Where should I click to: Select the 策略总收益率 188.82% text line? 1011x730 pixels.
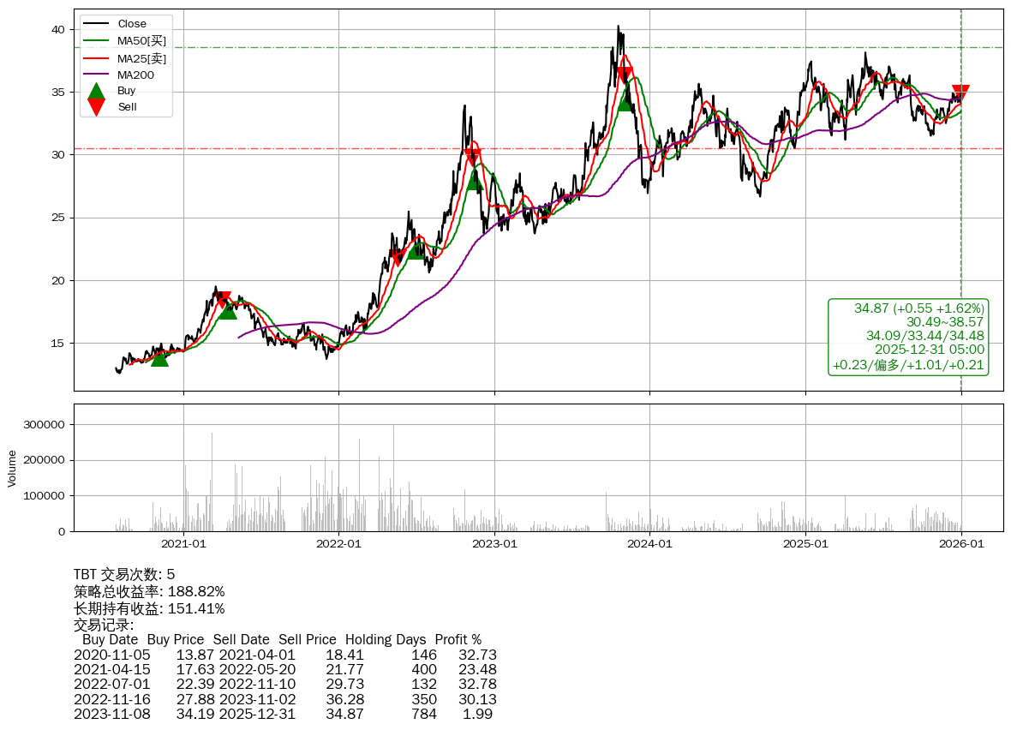(x=149, y=592)
